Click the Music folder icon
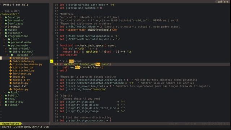The height and width of the screenshot is (130, 231). click(6, 30)
